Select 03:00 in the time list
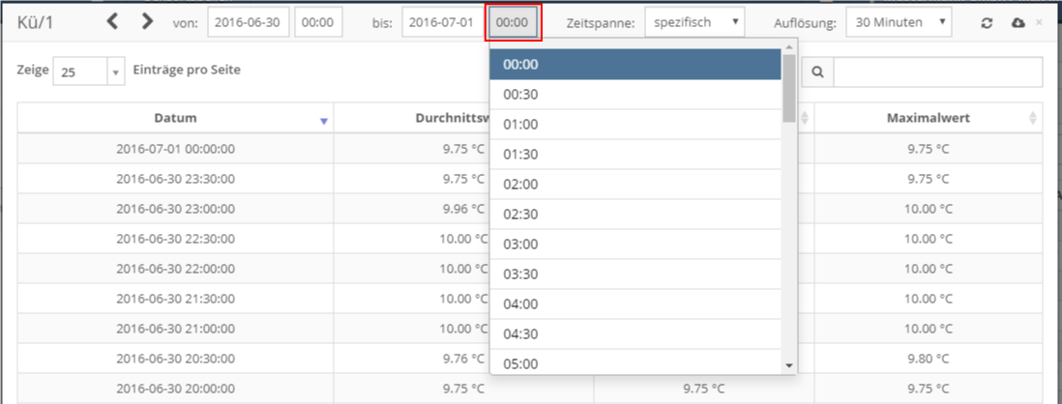The height and width of the screenshot is (404, 1062). [x=635, y=244]
